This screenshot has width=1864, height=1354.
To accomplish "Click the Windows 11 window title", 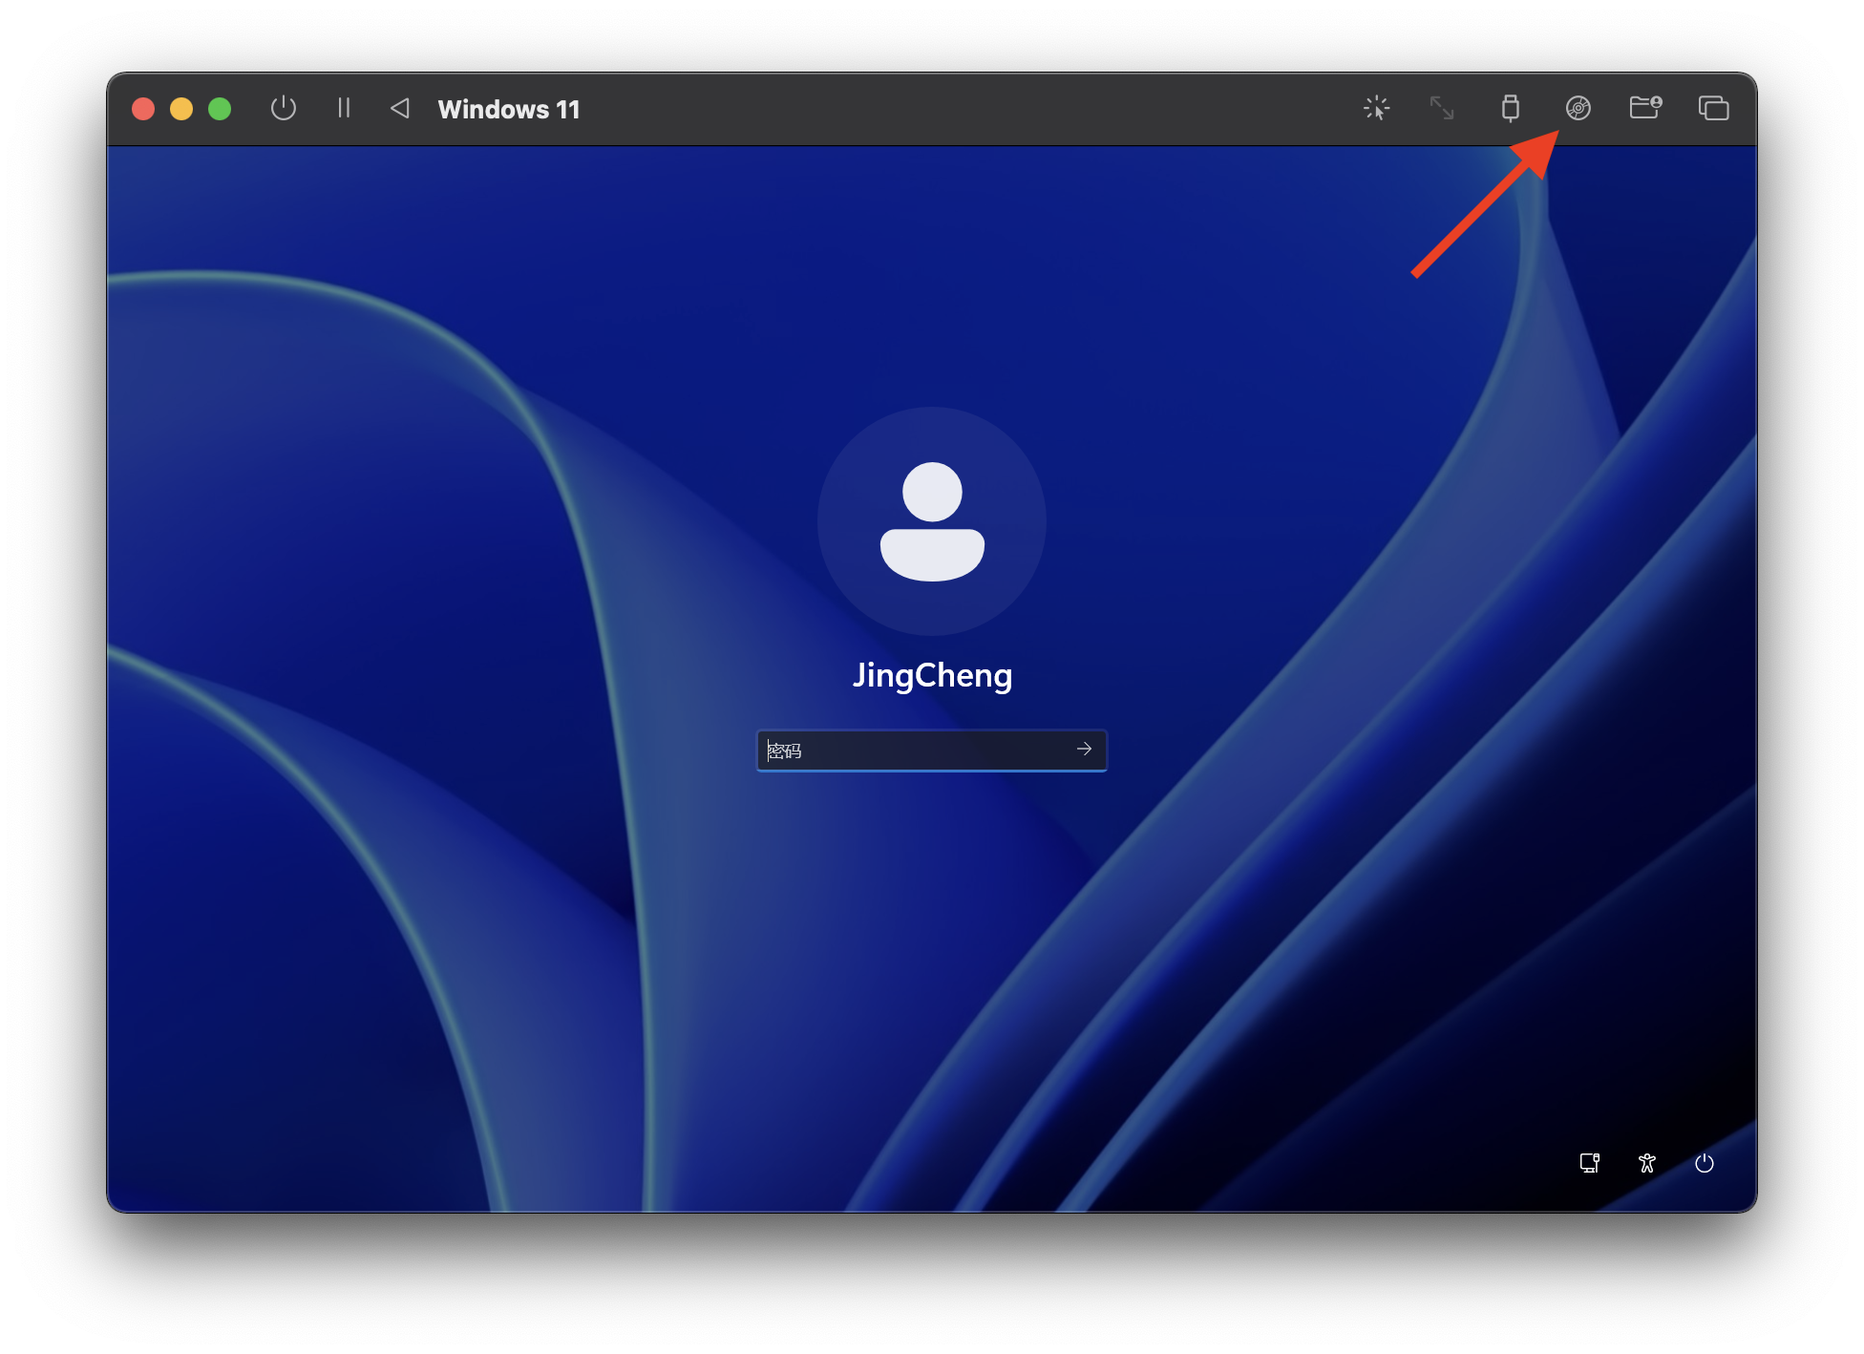I will pyautogui.click(x=509, y=109).
